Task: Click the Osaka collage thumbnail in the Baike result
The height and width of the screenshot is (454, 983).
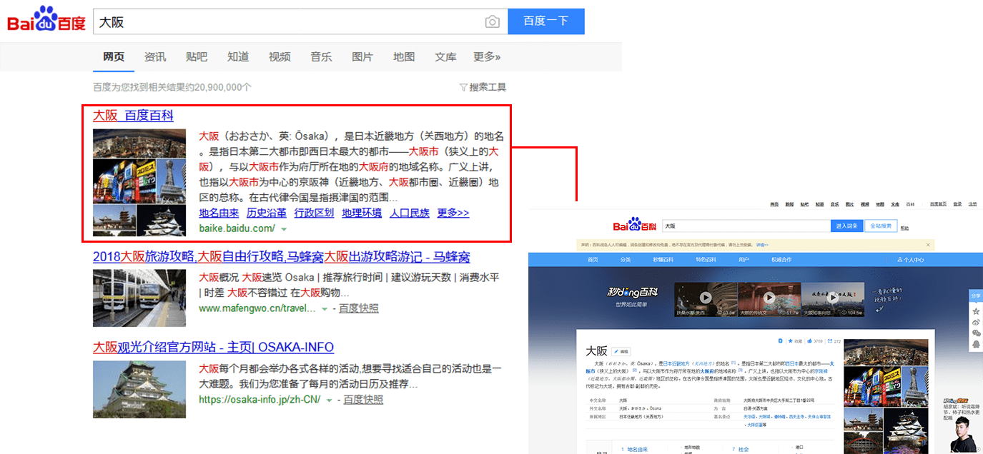Action: (139, 183)
